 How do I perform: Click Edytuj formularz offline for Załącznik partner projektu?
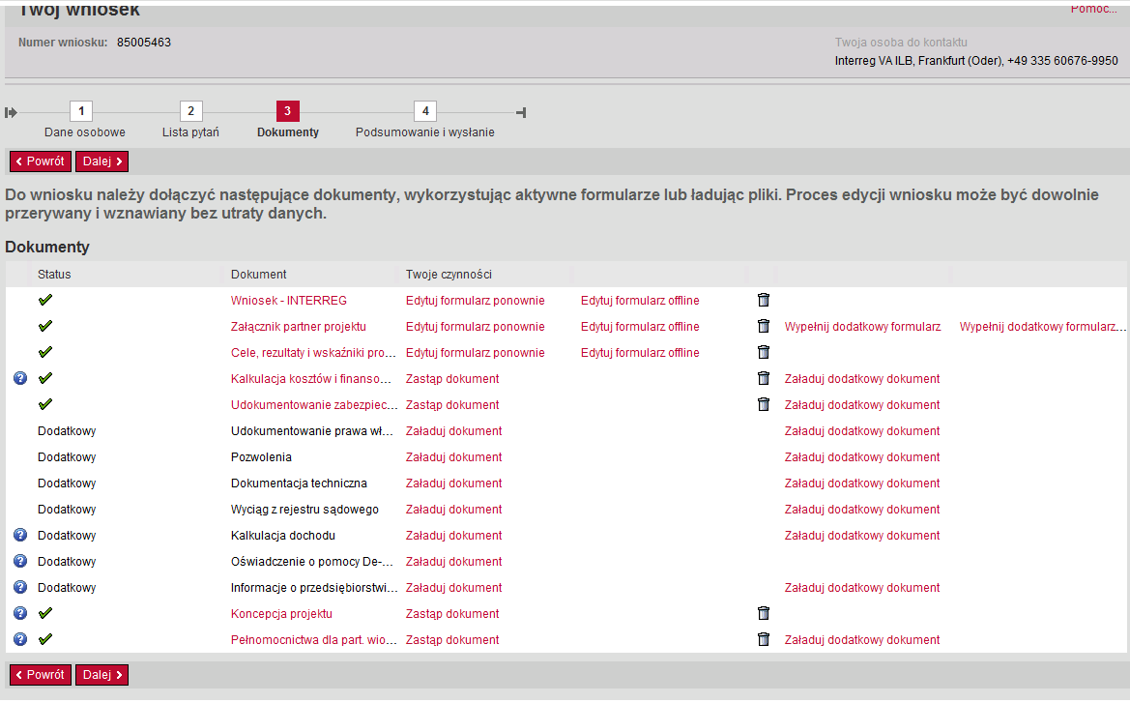click(640, 327)
